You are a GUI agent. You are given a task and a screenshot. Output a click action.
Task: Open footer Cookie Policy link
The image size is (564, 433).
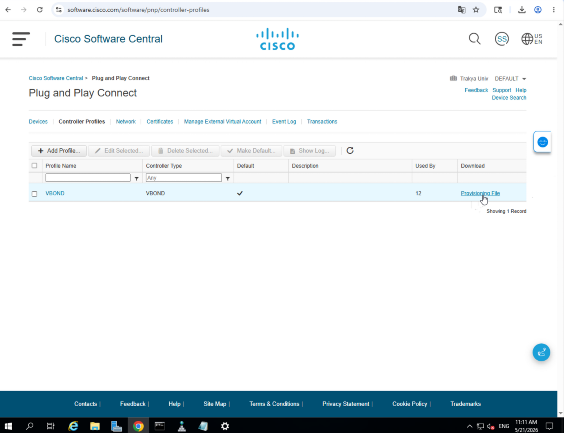(x=409, y=404)
